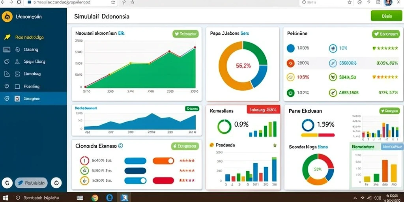The width and height of the screenshot is (404, 202).
Task: Launch Chrome from the taskbar
Action: point(95,198)
